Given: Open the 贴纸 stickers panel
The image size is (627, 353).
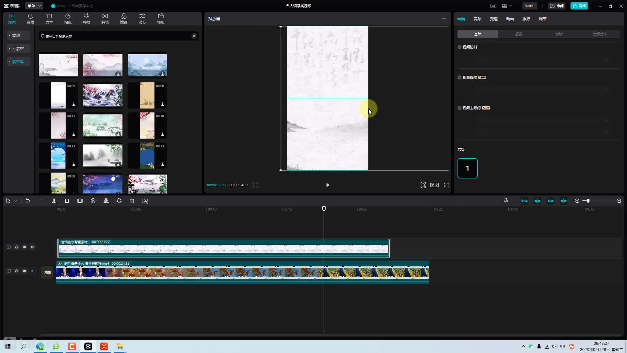Looking at the screenshot, I should 68,19.
